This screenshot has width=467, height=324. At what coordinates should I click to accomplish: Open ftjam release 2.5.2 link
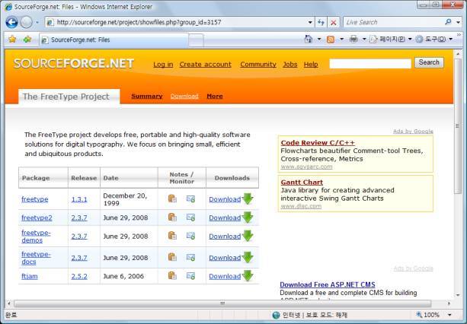[79, 276]
